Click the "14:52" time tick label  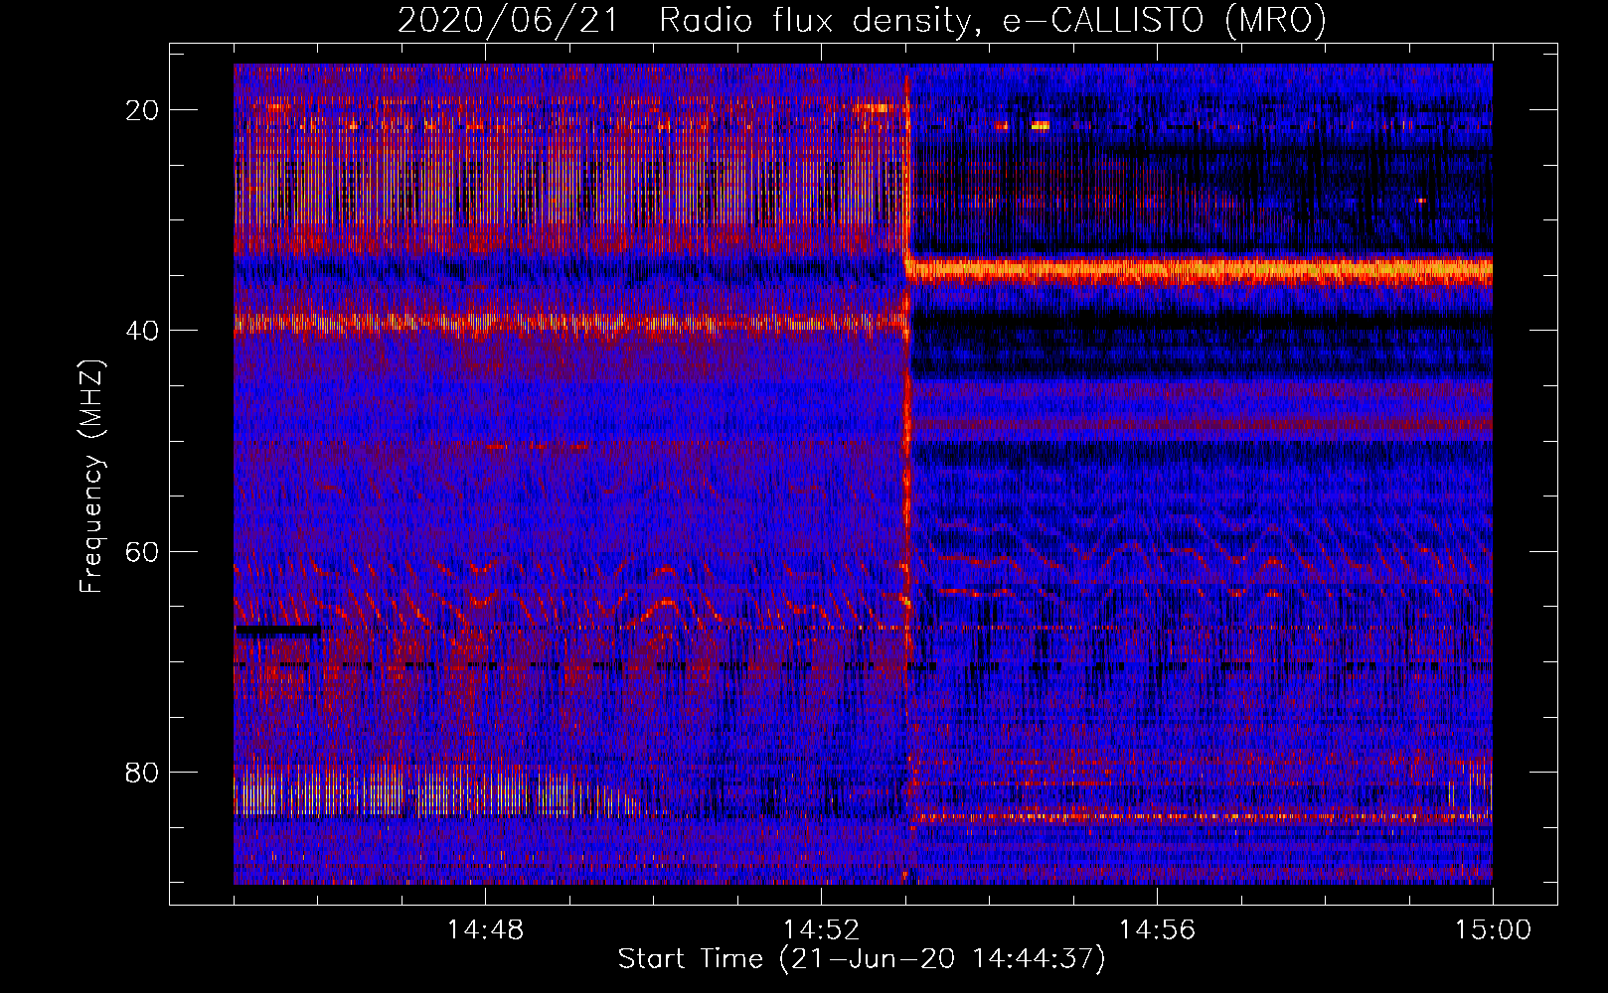pos(821,930)
